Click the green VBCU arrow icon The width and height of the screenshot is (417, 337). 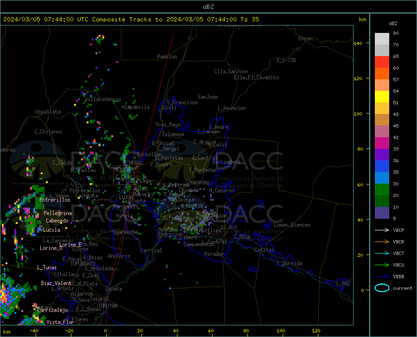[x=382, y=265]
